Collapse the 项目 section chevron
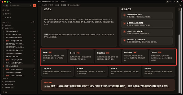 coord(8,22)
